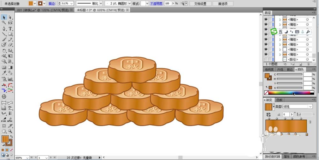Open the fill color dropdown in control bar
This screenshot has width=319, height=160.
(35, 4)
